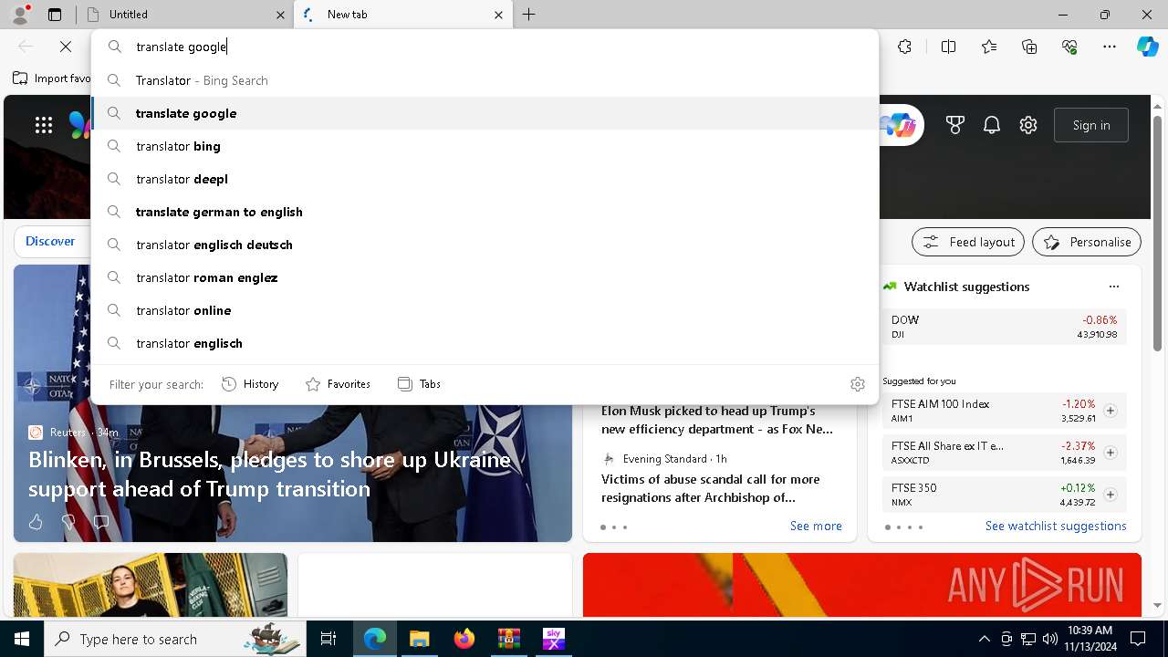Open Watchlist suggestions more options
Screen dimensions: 1168x657
(1113, 287)
